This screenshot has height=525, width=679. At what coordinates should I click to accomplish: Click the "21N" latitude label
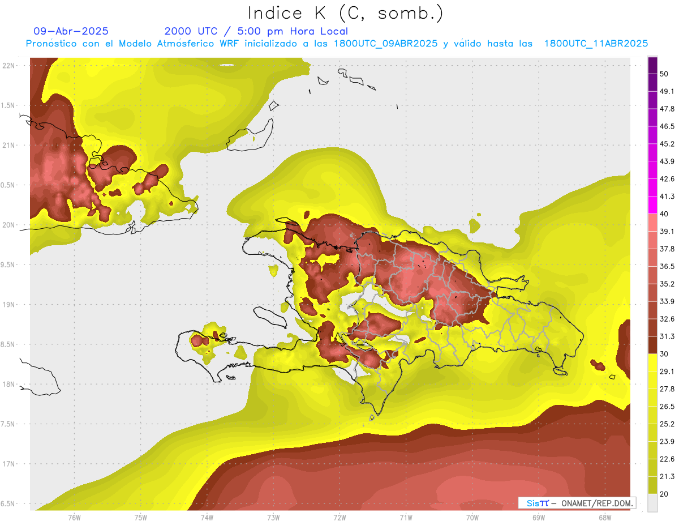[x=10, y=145]
